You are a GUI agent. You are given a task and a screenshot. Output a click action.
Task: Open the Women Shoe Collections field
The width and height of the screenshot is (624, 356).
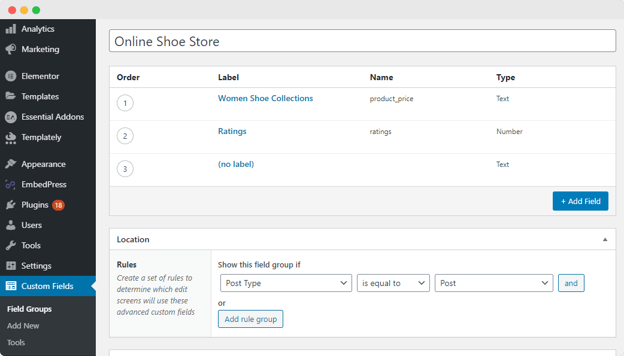click(x=265, y=98)
